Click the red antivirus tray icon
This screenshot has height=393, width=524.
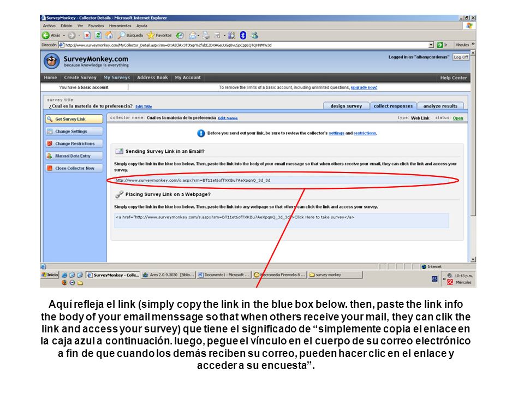(450, 282)
